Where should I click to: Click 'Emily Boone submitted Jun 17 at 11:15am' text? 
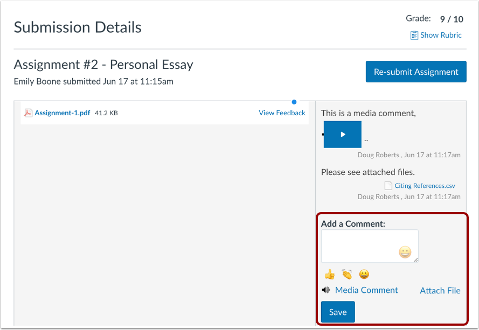(93, 81)
